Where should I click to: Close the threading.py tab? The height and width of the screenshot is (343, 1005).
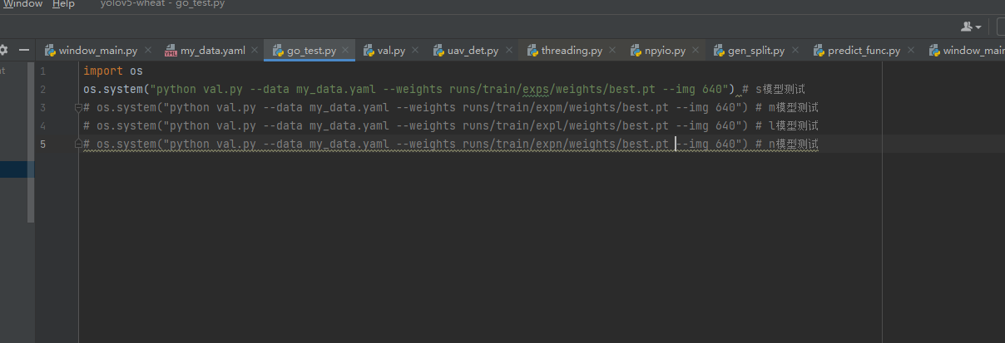[612, 51]
